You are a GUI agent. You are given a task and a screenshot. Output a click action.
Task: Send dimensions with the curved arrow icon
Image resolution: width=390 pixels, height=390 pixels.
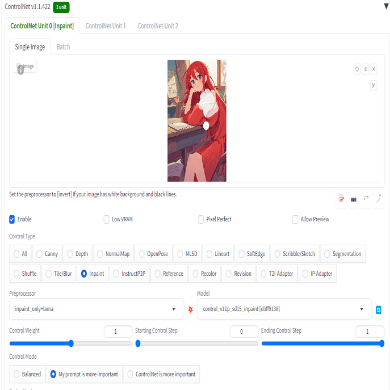378,198
